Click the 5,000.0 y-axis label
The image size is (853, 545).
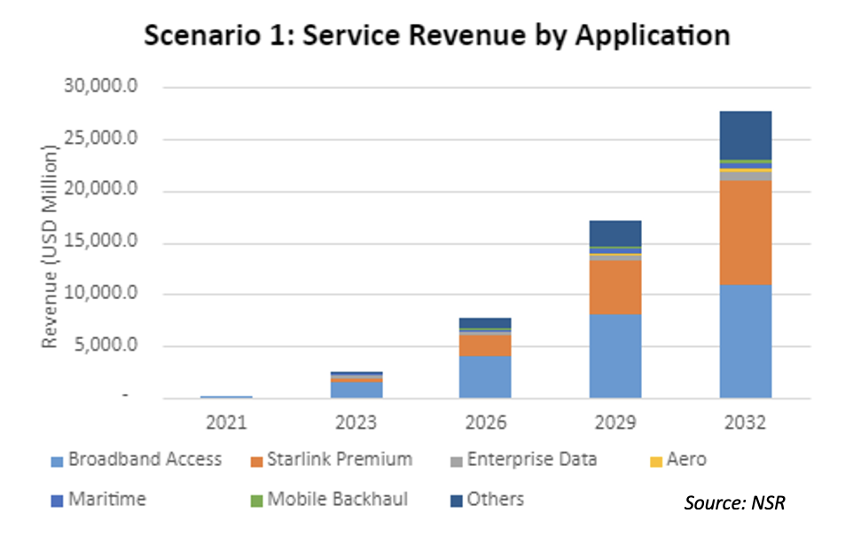(106, 344)
